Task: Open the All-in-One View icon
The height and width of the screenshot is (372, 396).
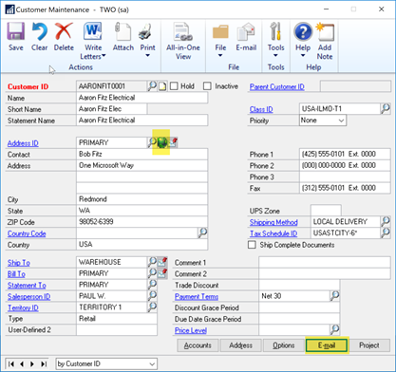Action: click(x=183, y=31)
